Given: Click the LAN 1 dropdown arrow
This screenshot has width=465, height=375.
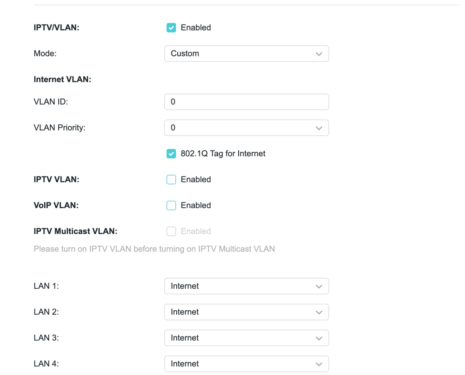Looking at the screenshot, I should pyautogui.click(x=318, y=287).
